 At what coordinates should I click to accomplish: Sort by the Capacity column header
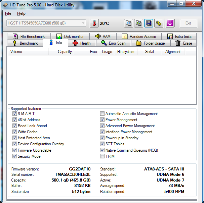pos(65,52)
